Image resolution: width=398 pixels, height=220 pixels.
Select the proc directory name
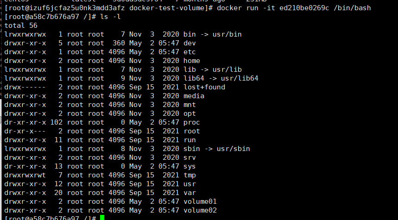click(x=192, y=122)
